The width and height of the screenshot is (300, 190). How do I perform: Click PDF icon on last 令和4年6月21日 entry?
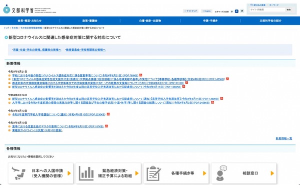(x=183, y=87)
